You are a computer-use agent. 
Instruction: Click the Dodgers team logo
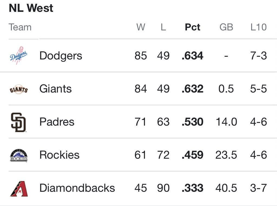point(19,55)
